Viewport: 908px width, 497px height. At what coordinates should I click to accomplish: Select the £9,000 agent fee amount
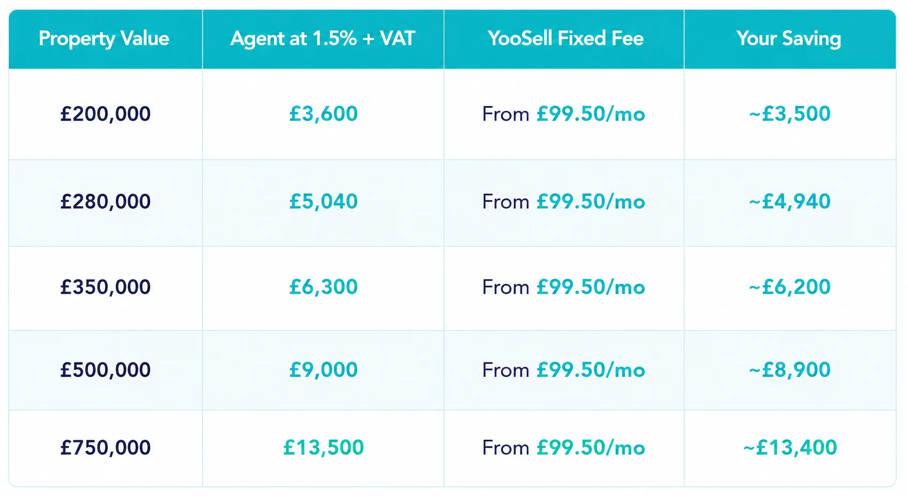click(323, 370)
